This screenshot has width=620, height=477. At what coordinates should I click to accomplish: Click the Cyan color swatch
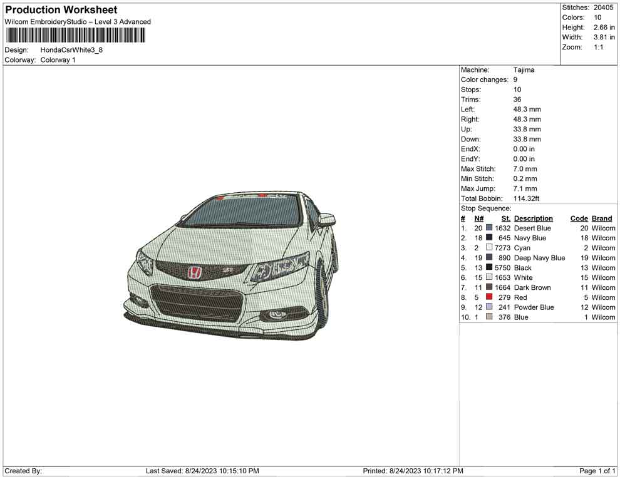click(x=489, y=247)
